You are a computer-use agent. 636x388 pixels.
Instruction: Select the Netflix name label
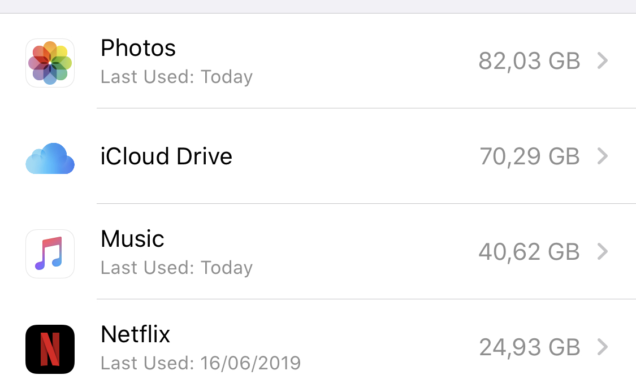tap(135, 334)
